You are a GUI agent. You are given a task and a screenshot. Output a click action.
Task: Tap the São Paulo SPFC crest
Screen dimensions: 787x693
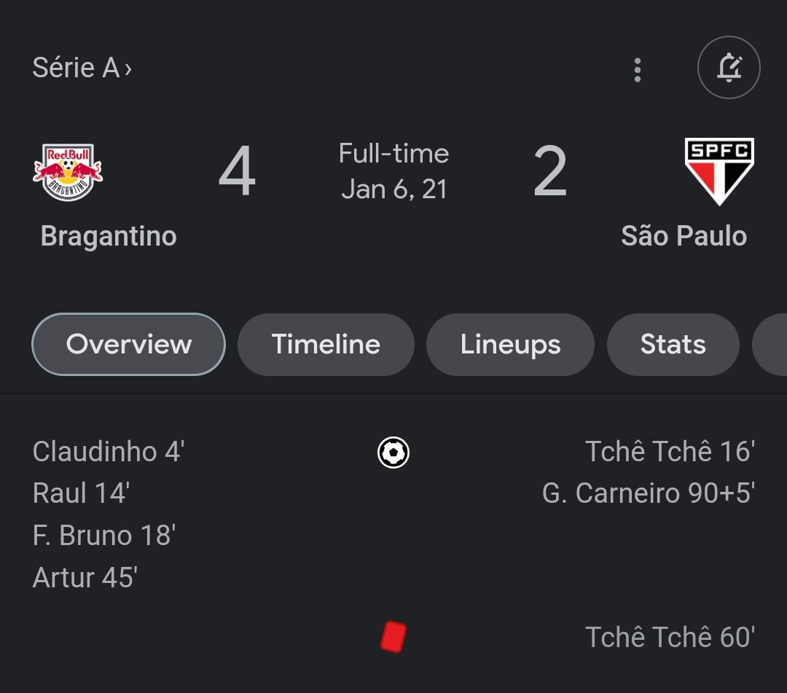tap(719, 172)
